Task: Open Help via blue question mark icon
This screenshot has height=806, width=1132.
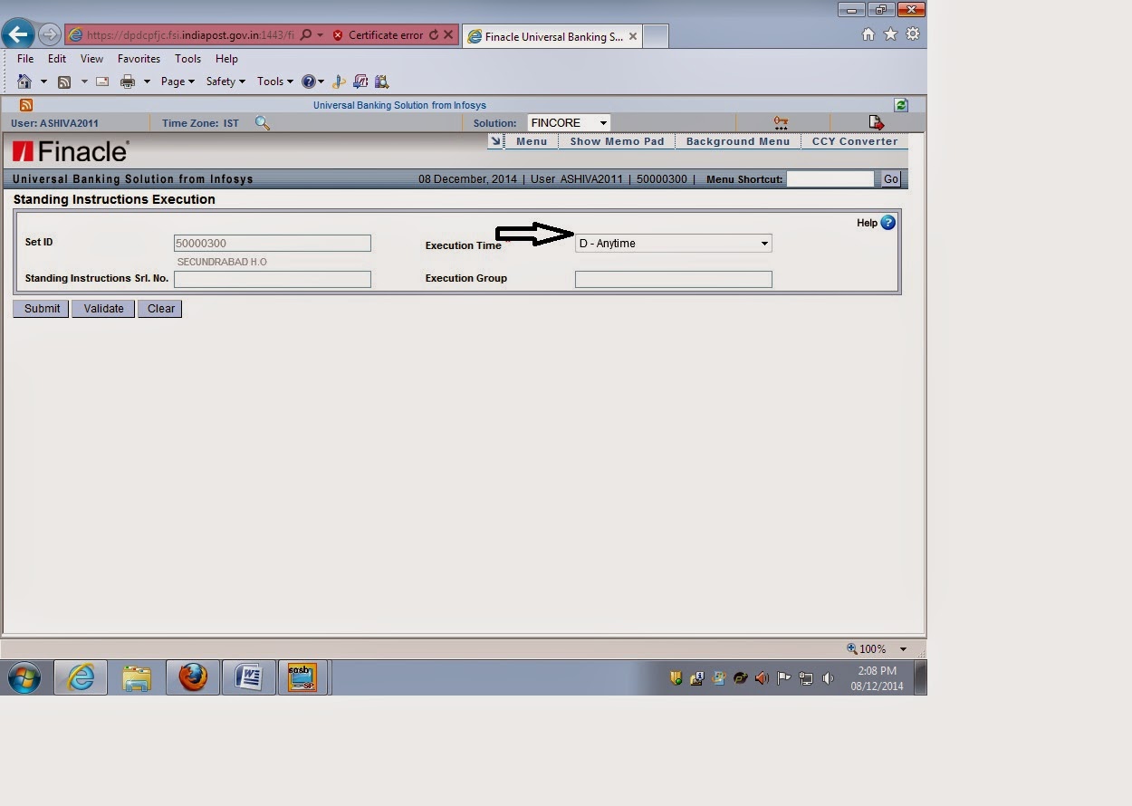Action: coord(887,223)
